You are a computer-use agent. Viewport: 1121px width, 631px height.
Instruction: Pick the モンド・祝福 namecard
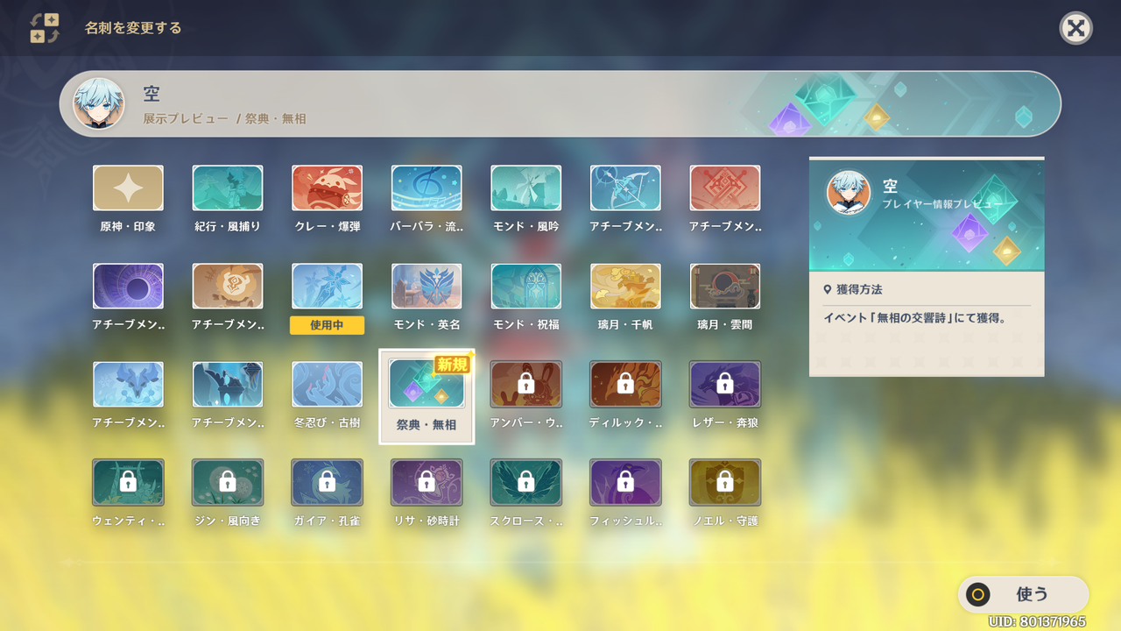tap(525, 287)
